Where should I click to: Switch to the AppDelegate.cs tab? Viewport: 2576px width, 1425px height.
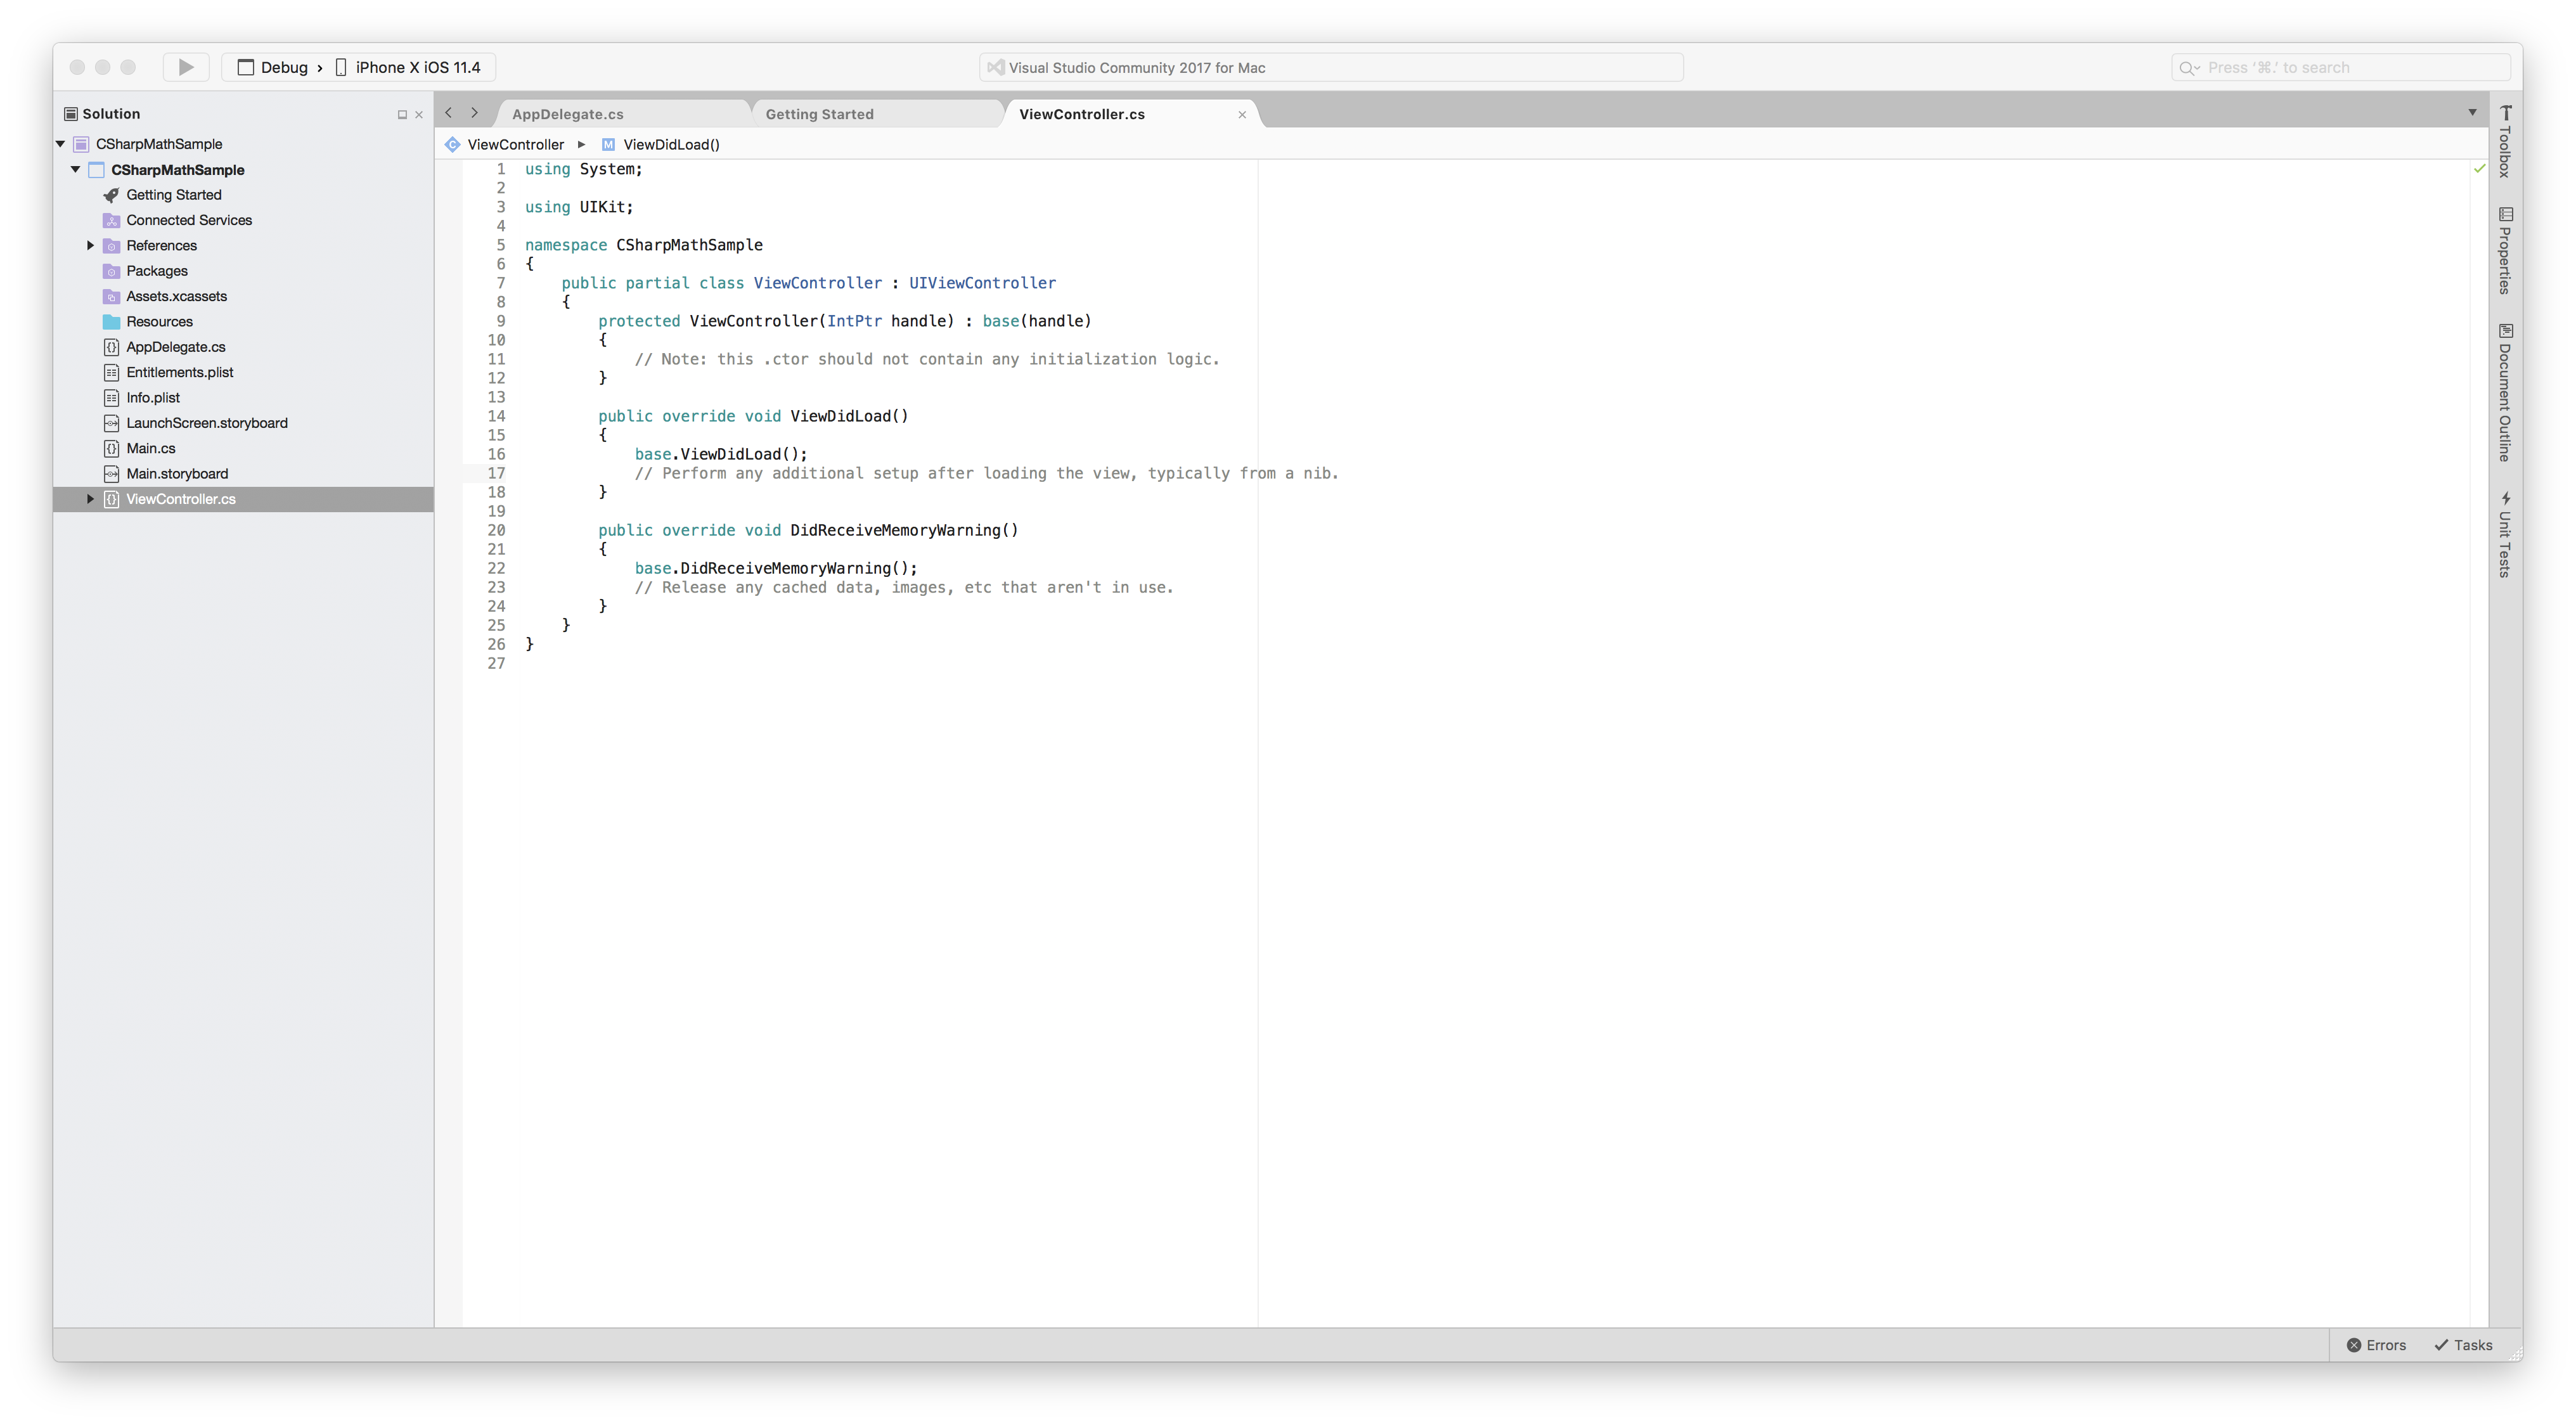pos(568,113)
